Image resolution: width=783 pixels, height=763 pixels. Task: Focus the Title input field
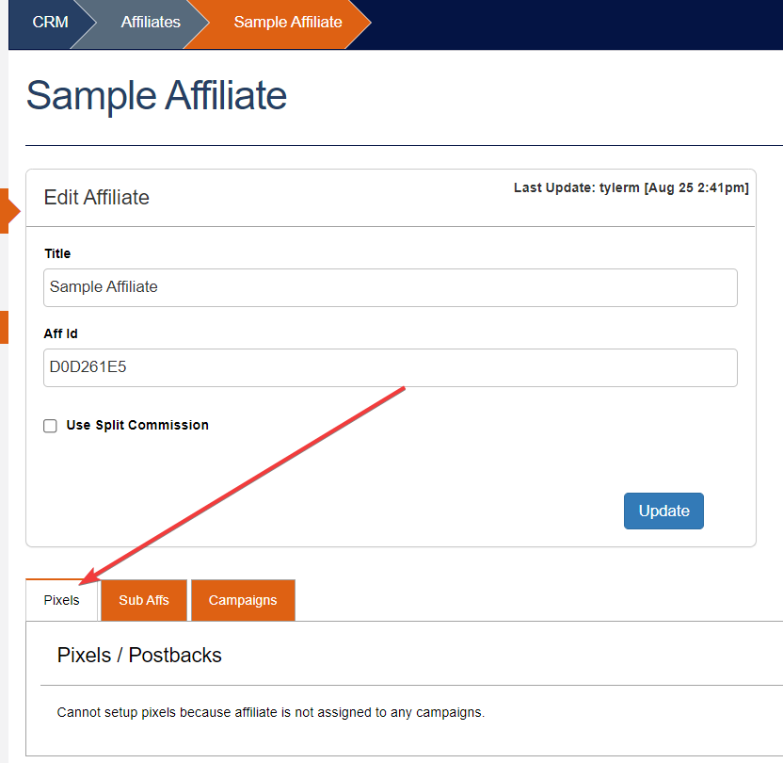pyautogui.click(x=390, y=287)
